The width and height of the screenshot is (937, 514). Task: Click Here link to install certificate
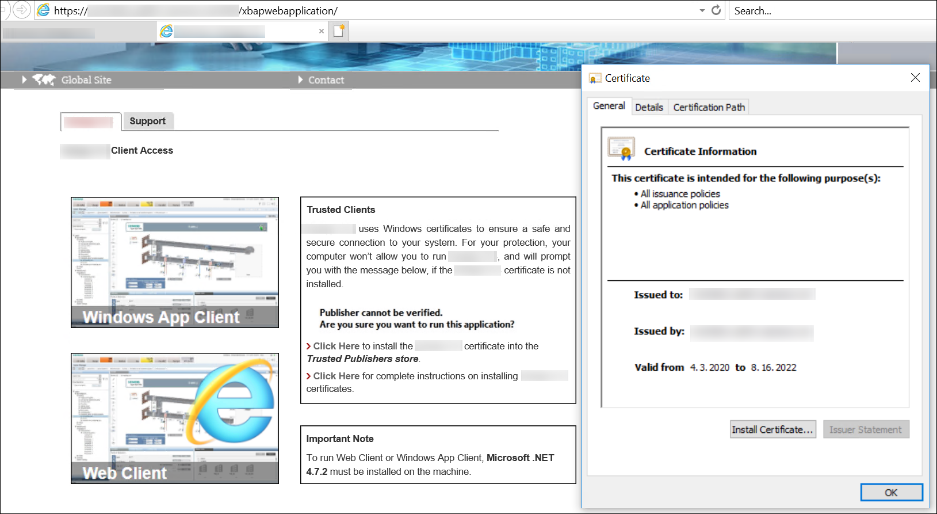coord(336,347)
